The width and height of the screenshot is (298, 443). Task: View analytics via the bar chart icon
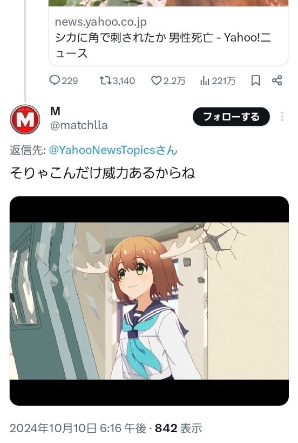pyautogui.click(x=205, y=81)
